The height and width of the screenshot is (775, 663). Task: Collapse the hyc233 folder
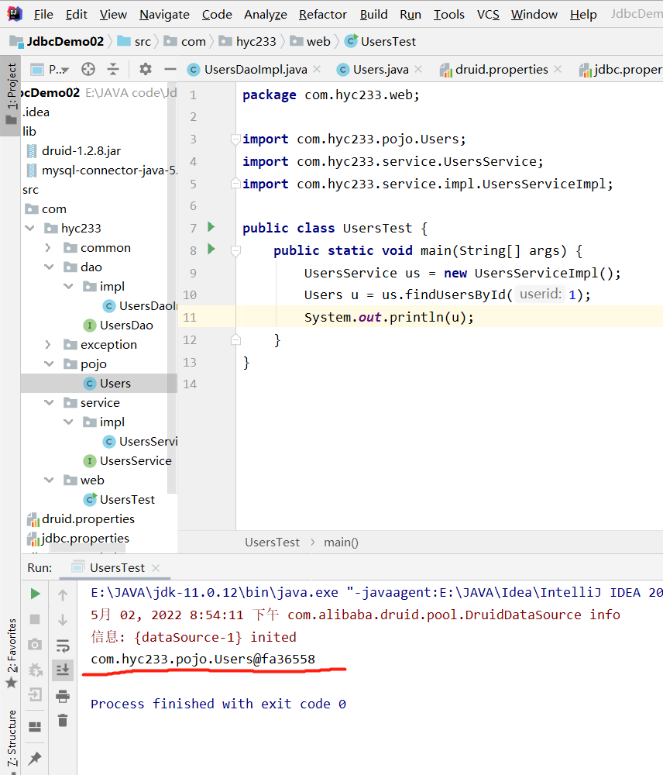point(30,228)
